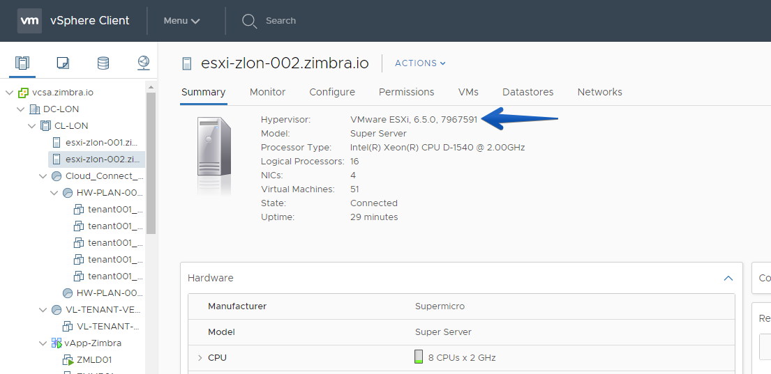Image resolution: width=771 pixels, height=374 pixels.
Task: Collapse the DC-LON datacenter node
Action: pos(21,109)
